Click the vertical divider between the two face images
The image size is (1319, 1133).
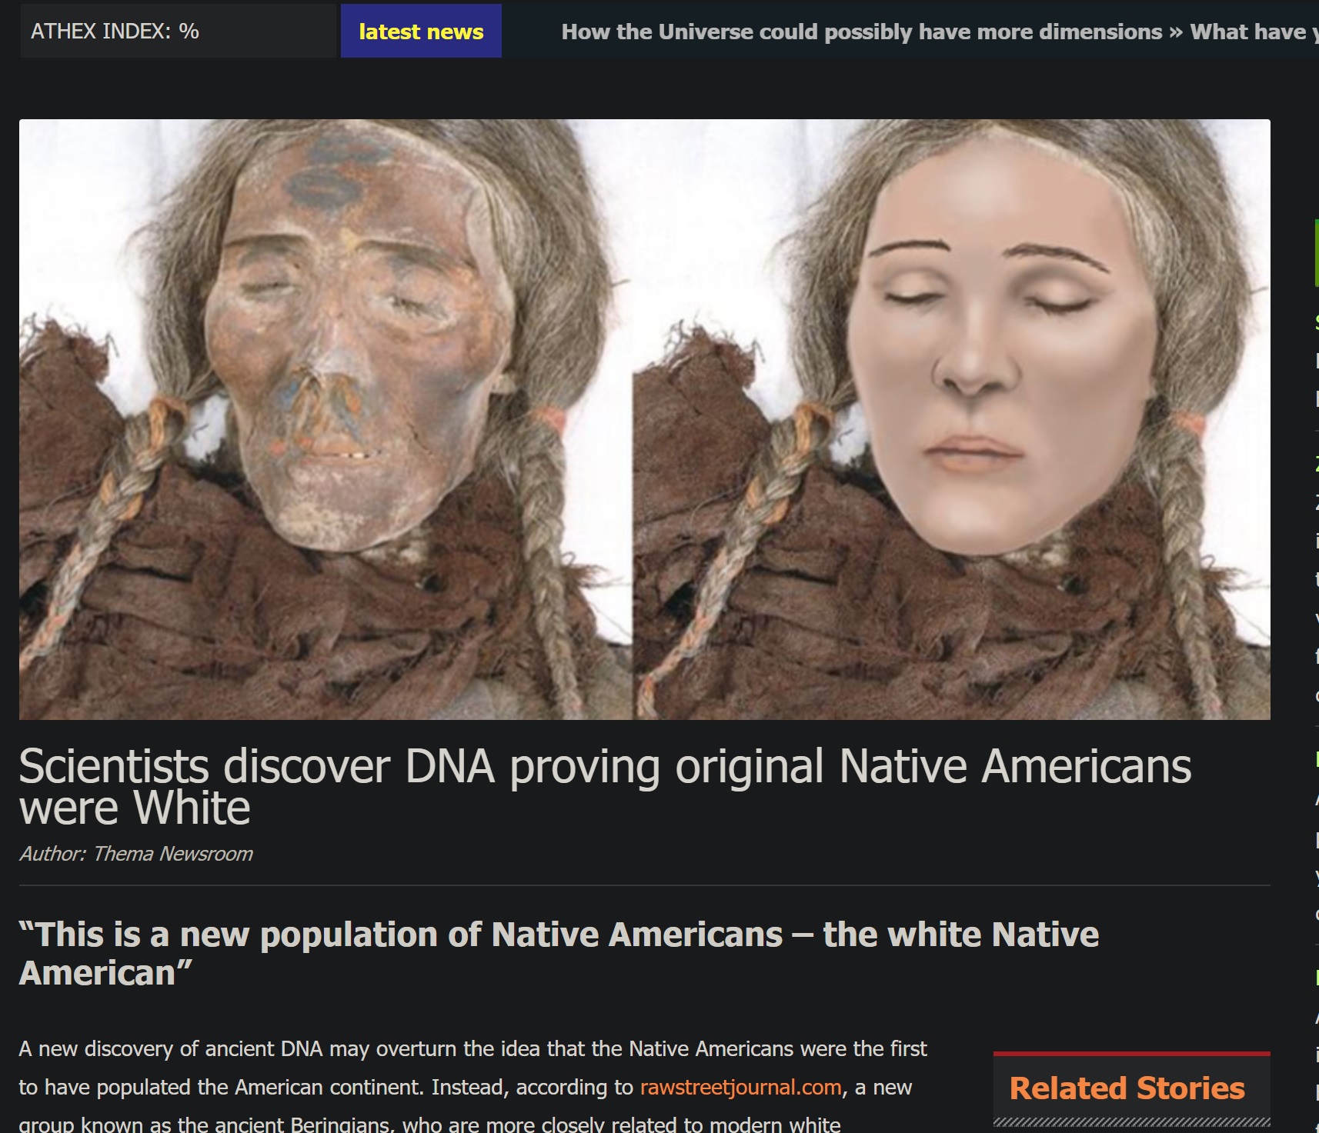(633, 538)
